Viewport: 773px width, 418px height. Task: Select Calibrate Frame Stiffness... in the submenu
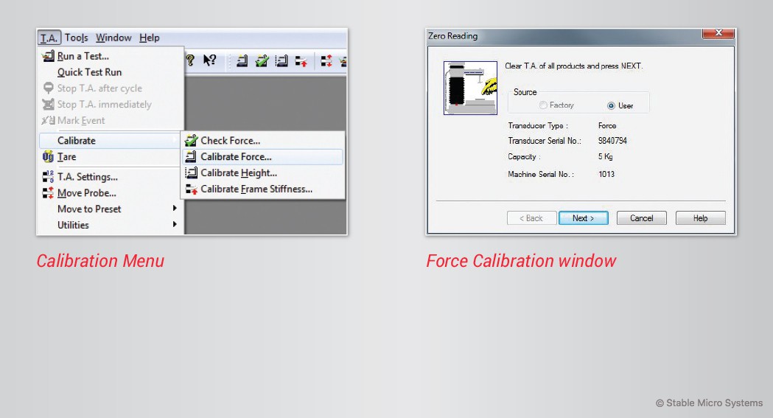coord(263,189)
